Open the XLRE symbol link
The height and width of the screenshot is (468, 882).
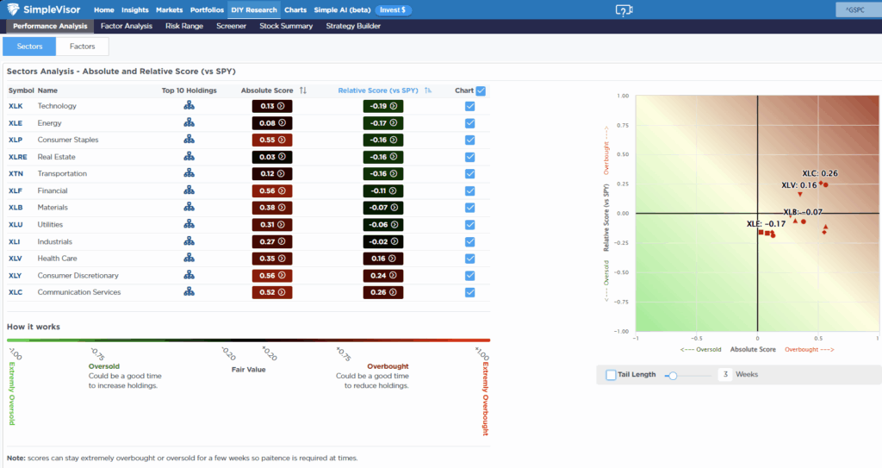tap(17, 157)
